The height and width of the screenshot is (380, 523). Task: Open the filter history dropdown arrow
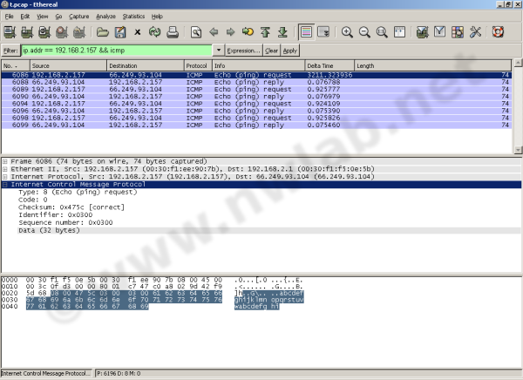coord(219,51)
